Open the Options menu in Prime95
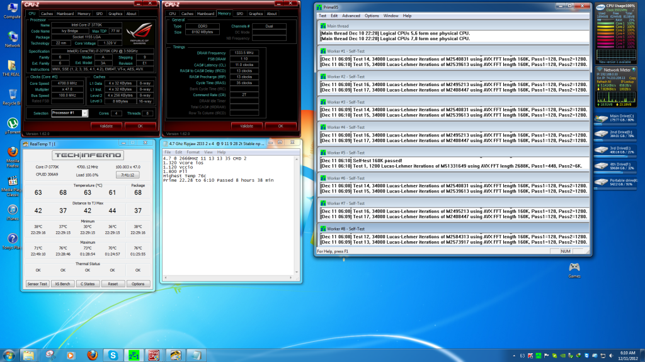Screen dimensions: 645x362 coord(372,16)
